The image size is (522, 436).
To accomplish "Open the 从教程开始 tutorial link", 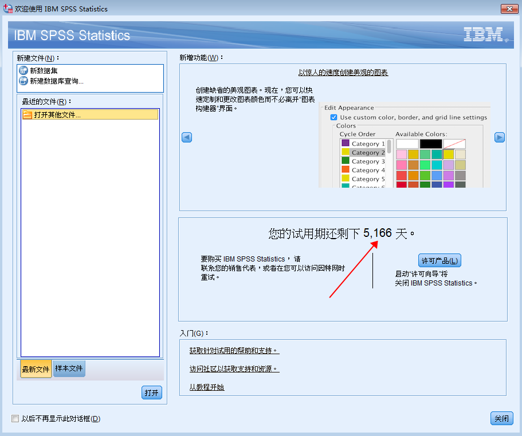I will click(x=206, y=387).
